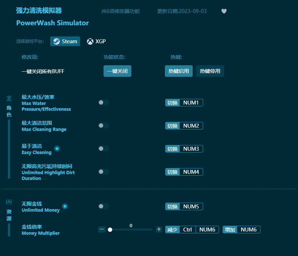The image size is (298, 256).
Task: Switch to the XGP platform tab
Action: [x=96, y=41]
